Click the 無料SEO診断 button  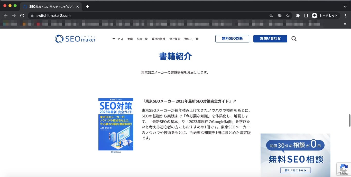click(x=232, y=39)
